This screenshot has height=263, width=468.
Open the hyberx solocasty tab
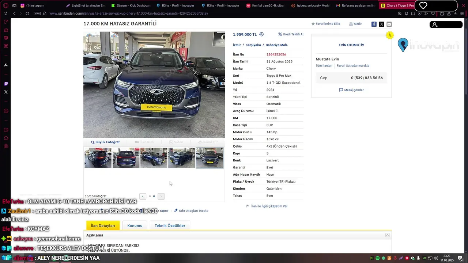310,5
